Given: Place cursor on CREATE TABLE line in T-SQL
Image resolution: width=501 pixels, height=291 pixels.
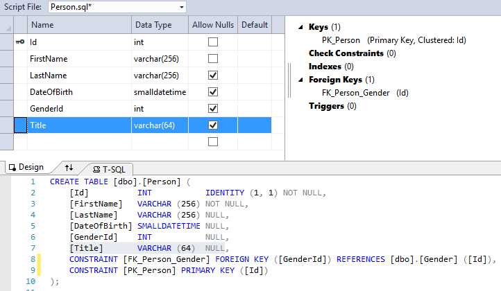Looking at the screenshot, I should coord(120,182).
